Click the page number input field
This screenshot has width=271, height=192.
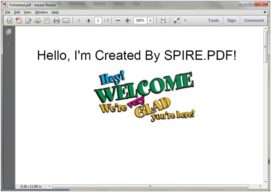(98, 21)
